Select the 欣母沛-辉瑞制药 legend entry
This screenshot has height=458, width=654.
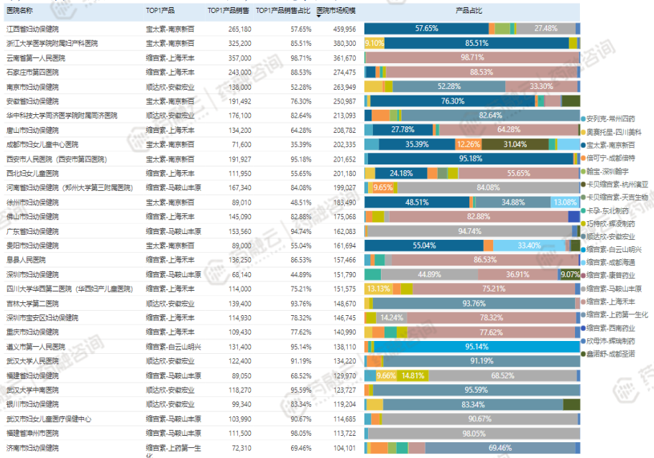(608, 341)
